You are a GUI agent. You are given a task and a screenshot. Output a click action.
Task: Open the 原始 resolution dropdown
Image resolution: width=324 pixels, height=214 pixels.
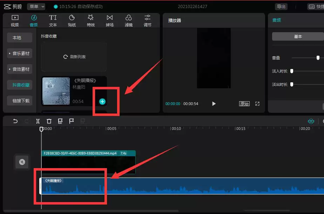pyautogui.click(x=244, y=104)
